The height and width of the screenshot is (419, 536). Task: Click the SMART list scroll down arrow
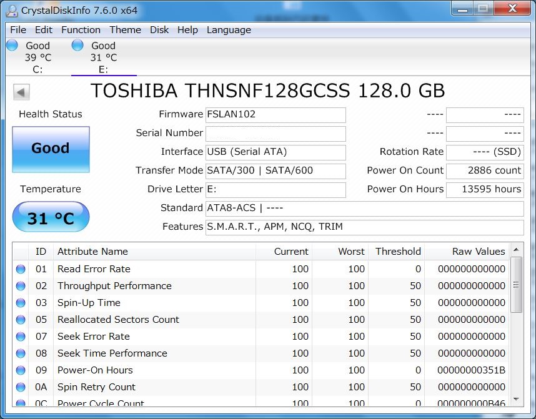[x=516, y=399]
